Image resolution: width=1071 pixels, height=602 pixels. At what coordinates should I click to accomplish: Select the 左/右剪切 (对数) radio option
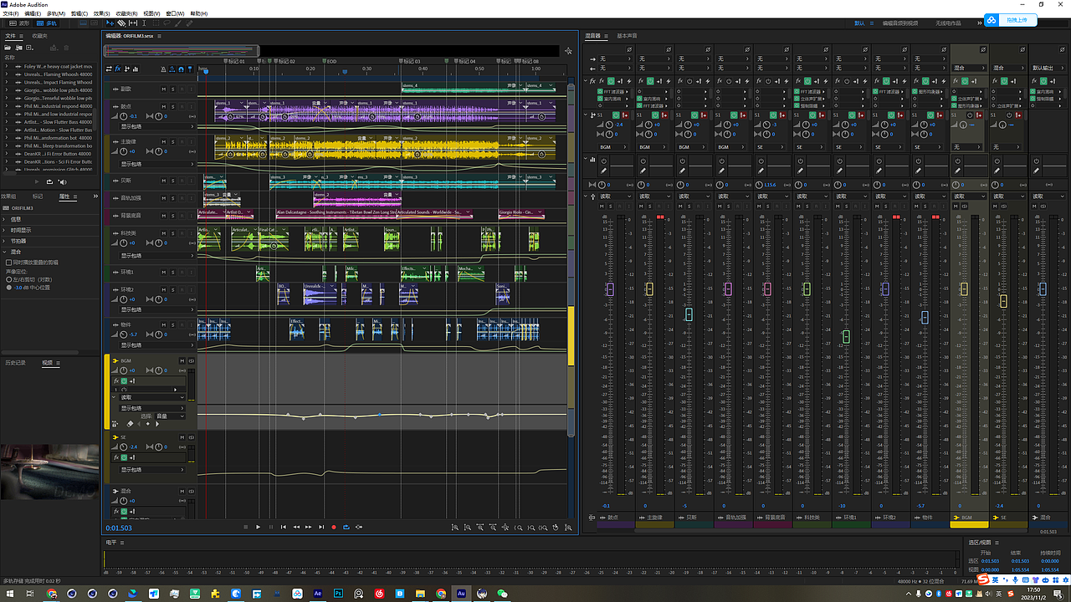[x=8, y=279]
